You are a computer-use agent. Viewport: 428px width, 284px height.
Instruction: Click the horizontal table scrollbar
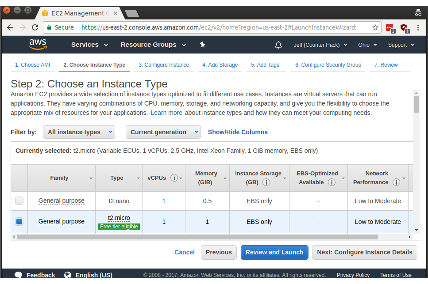click(197, 237)
